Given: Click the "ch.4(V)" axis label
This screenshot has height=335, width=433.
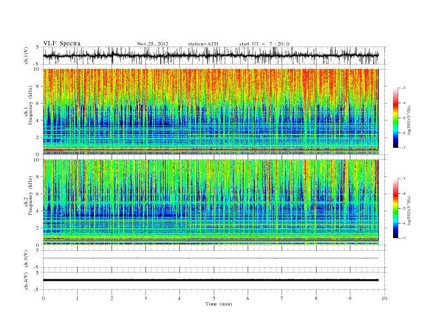Looking at the screenshot, I should (x=26, y=281).
